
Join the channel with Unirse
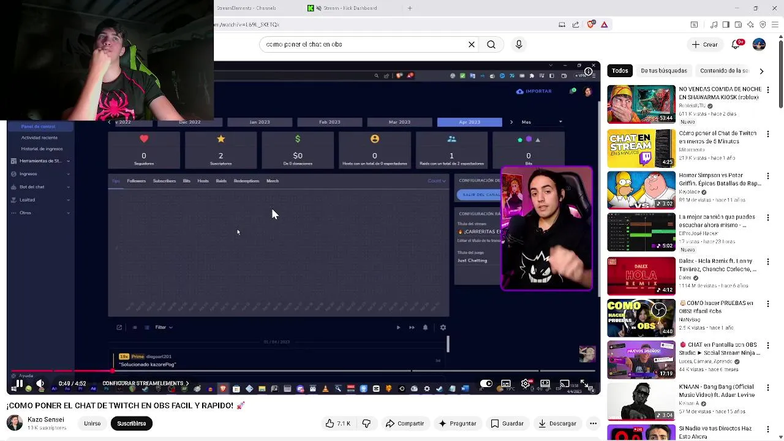click(x=92, y=423)
